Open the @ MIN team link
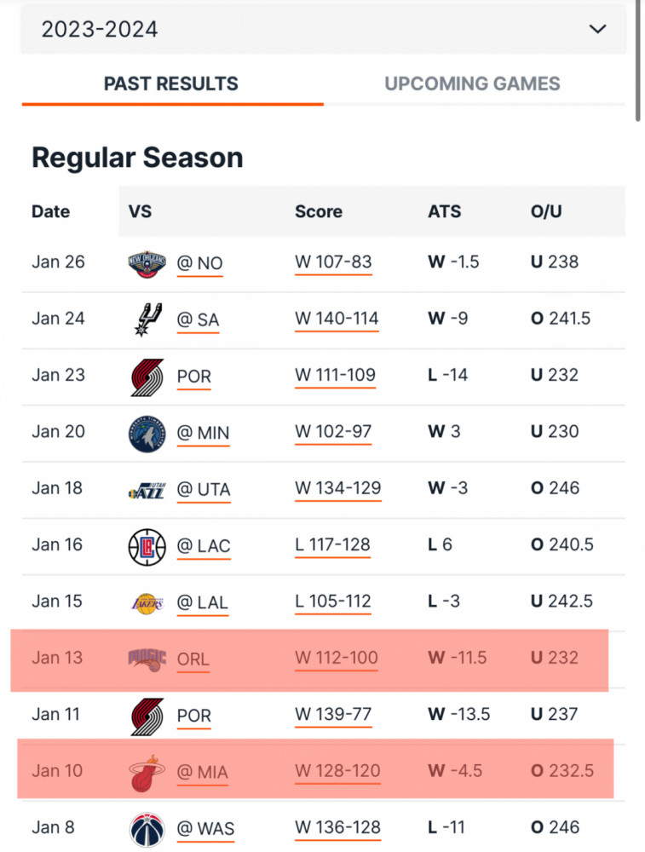Screen dimensions: 645x852 [x=203, y=433]
